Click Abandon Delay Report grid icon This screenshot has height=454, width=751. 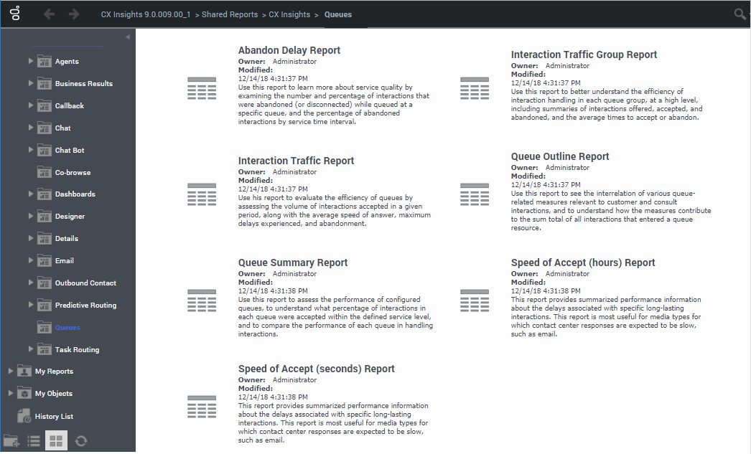click(202, 88)
